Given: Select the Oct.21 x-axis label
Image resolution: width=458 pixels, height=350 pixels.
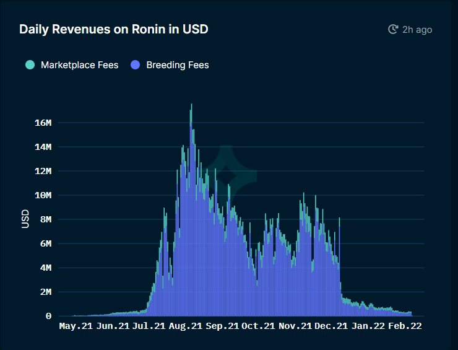Looking at the screenshot, I should [x=258, y=326].
